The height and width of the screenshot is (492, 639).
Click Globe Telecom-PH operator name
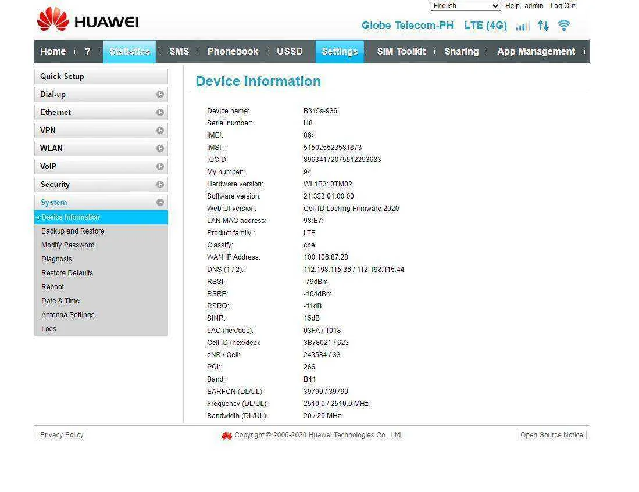tap(408, 26)
